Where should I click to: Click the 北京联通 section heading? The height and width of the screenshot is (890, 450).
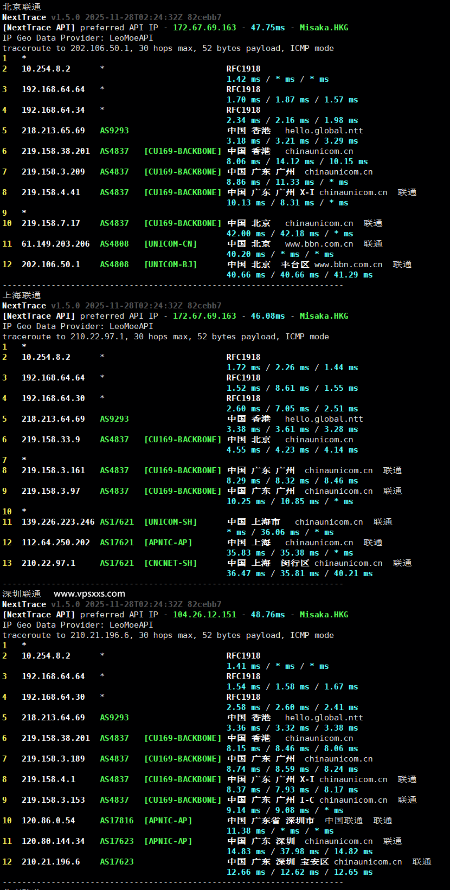point(22,7)
